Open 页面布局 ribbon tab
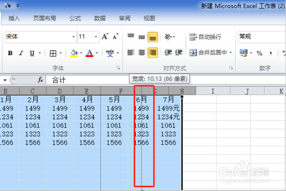 click(x=44, y=19)
